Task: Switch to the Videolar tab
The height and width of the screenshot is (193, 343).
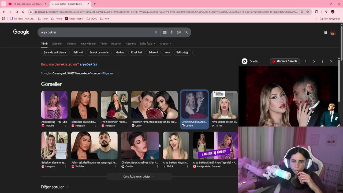Action: (72, 44)
